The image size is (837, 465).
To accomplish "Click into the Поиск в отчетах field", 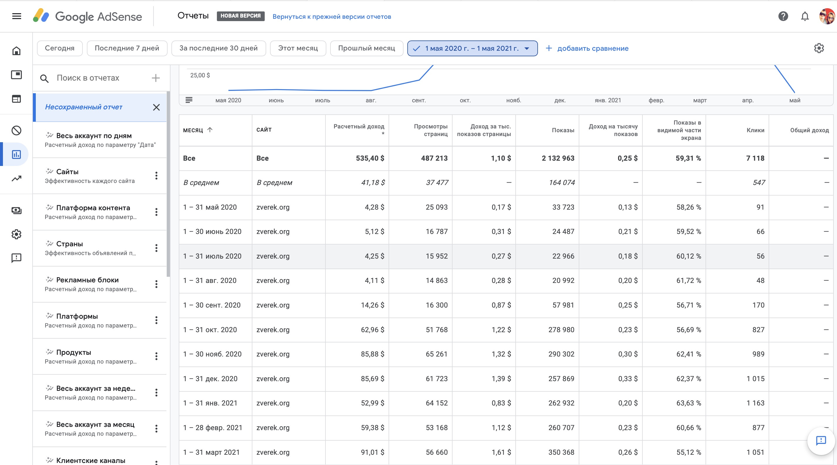I will pos(97,78).
